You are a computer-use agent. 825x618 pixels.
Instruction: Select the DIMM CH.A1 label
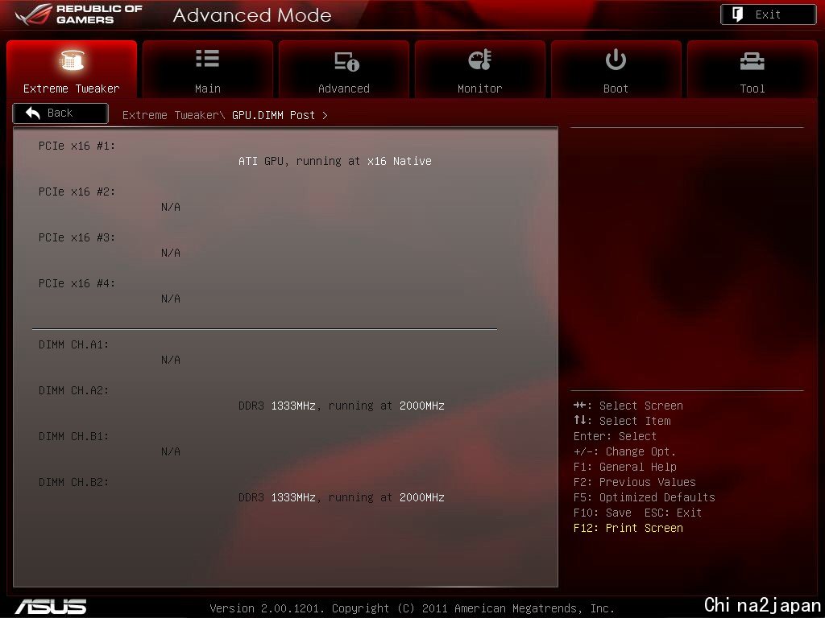click(73, 344)
